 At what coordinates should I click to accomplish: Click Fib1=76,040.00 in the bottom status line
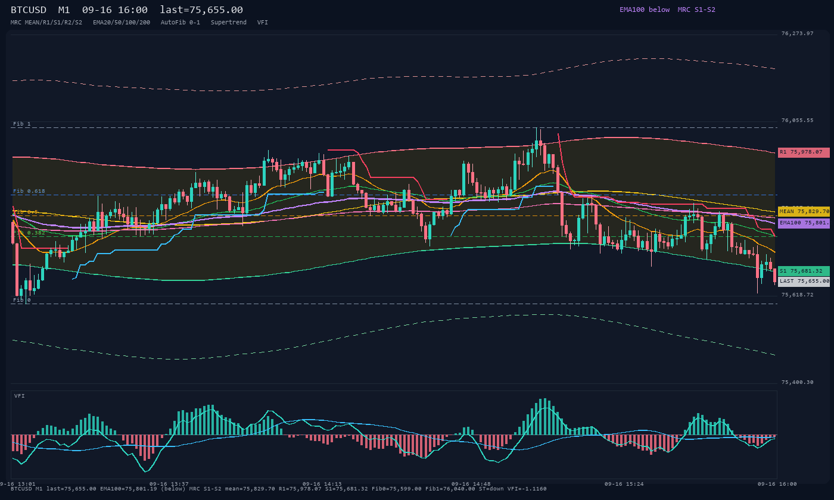[x=450, y=489]
